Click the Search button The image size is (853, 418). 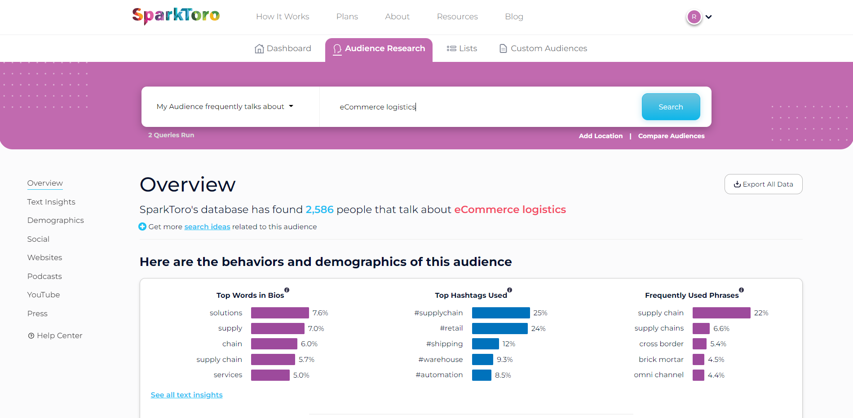(x=671, y=107)
